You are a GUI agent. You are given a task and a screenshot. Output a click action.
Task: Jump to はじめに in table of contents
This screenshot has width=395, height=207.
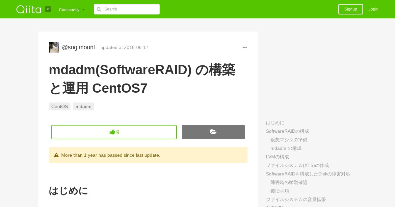[x=275, y=123]
